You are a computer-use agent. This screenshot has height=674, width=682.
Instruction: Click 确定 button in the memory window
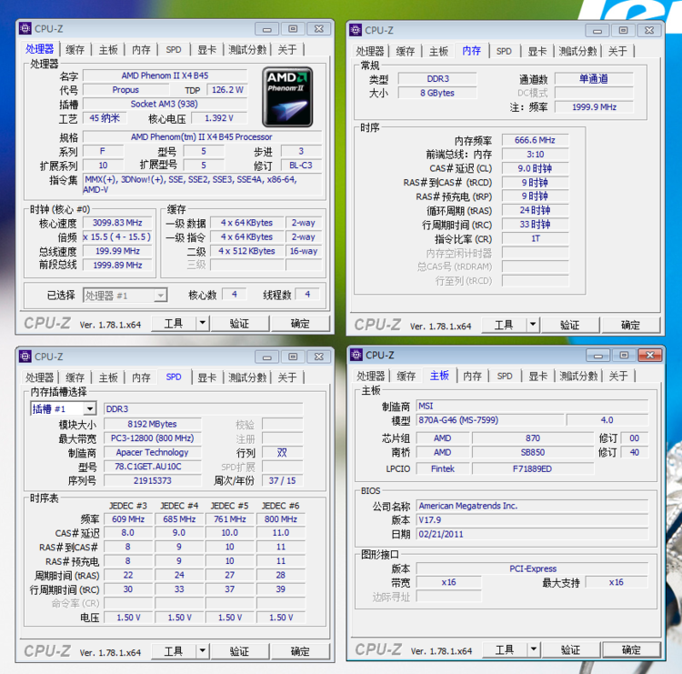pyautogui.click(x=631, y=325)
